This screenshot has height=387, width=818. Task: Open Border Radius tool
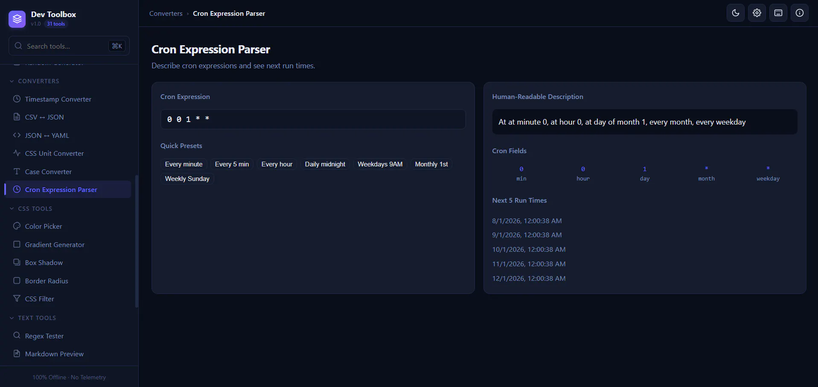pyautogui.click(x=68, y=281)
